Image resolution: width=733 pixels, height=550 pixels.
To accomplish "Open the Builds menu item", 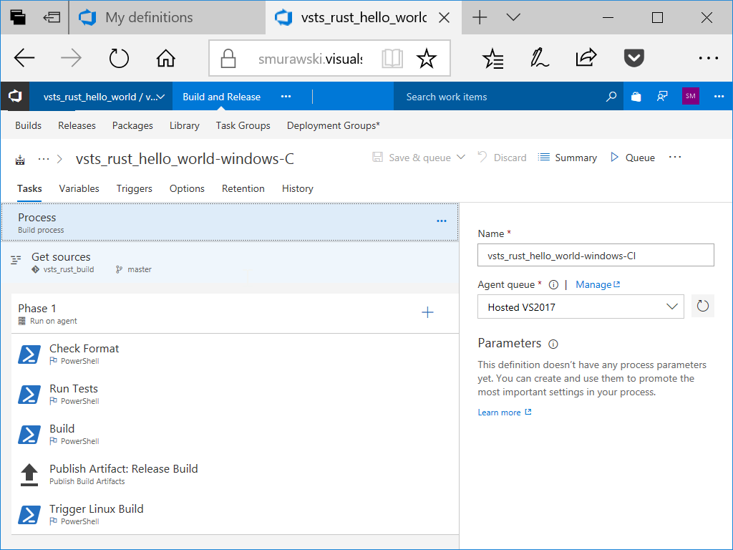I will (x=28, y=125).
